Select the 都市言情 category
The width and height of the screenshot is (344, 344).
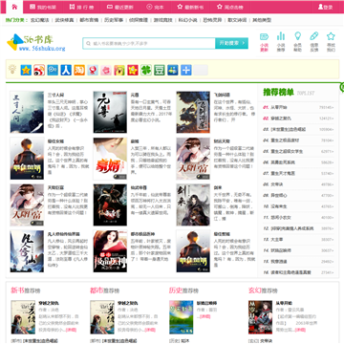[89, 20]
